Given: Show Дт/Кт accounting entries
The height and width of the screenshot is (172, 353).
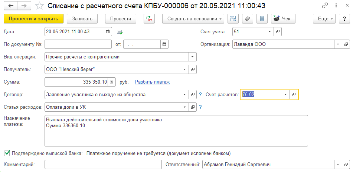Looking at the screenshot, I should pos(149,18).
